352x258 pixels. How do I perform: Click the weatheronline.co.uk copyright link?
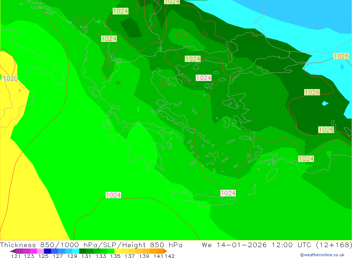[322, 255]
